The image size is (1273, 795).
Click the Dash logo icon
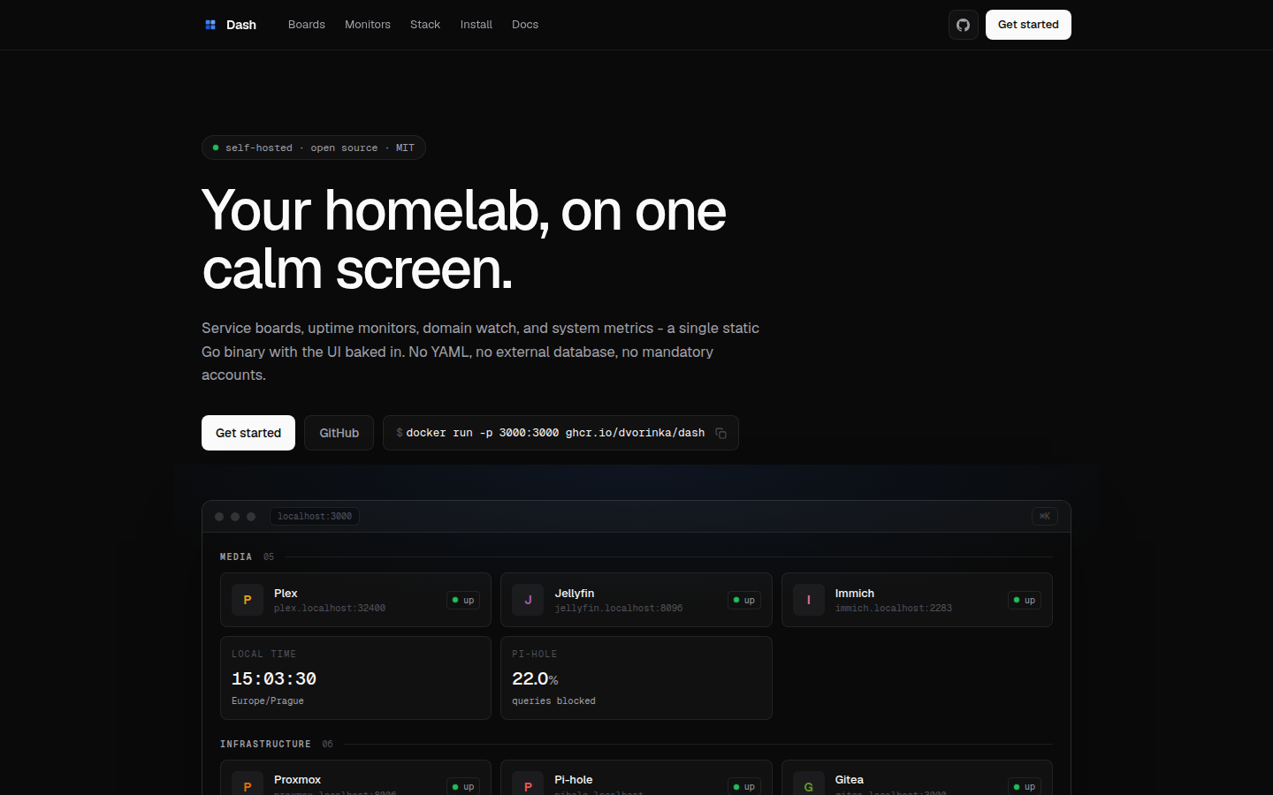point(210,25)
